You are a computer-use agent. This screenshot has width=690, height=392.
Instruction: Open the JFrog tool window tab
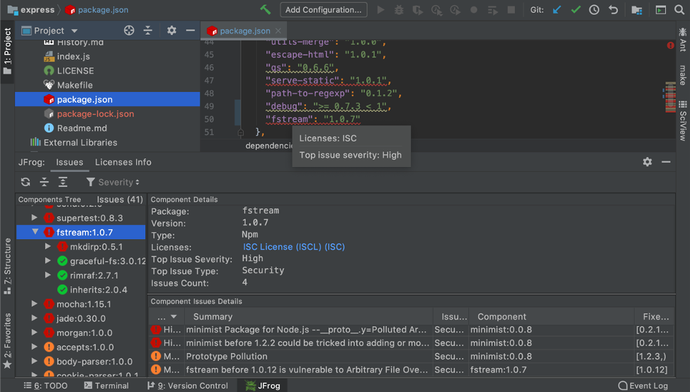[262, 386]
